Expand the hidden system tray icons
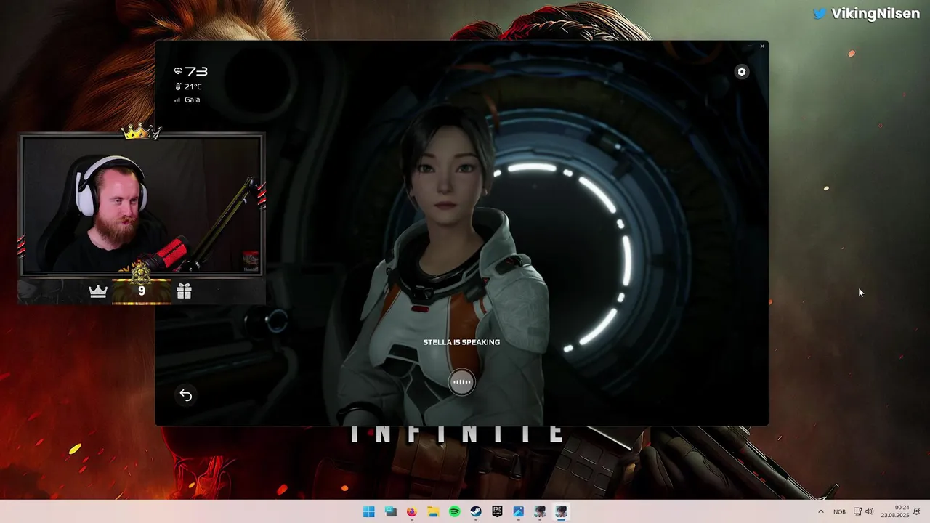Viewport: 930px width, 523px height. 821,512
